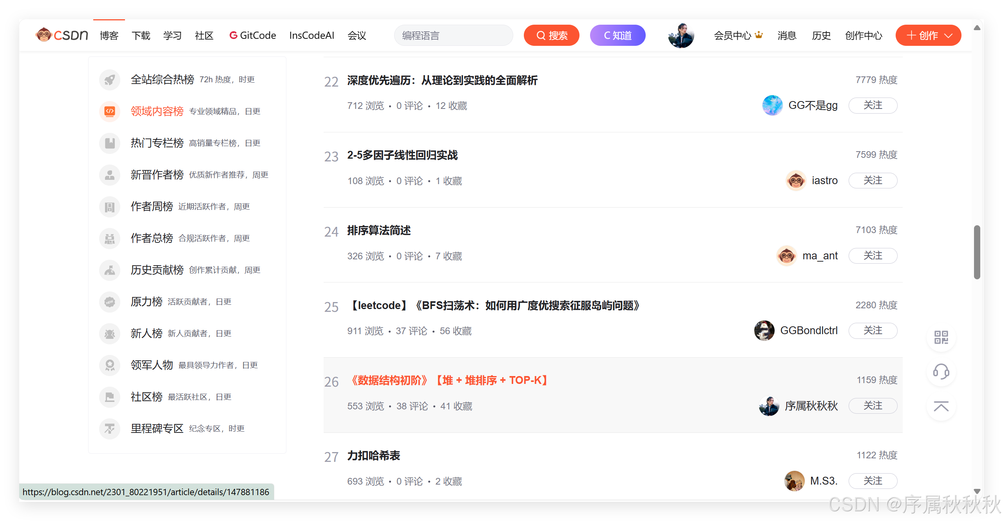
Task: Open customer service headset icon
Action: (x=941, y=371)
